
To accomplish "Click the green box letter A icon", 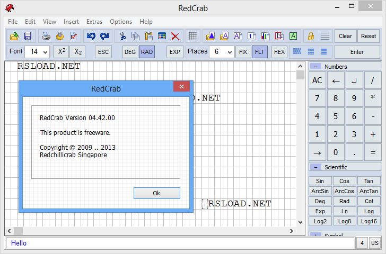I will pos(293,36).
